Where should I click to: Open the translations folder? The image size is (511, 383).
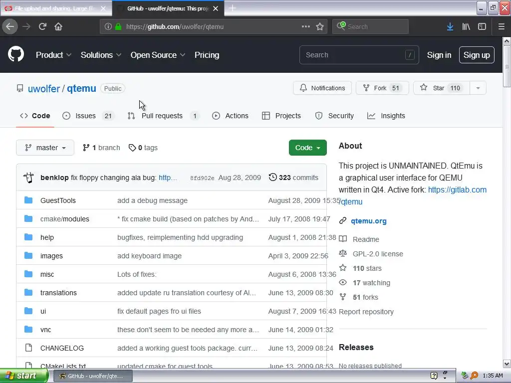[x=58, y=293]
